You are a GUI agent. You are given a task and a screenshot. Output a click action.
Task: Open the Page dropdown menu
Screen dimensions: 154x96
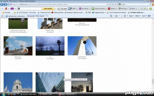pyautogui.click(x=131, y=16)
